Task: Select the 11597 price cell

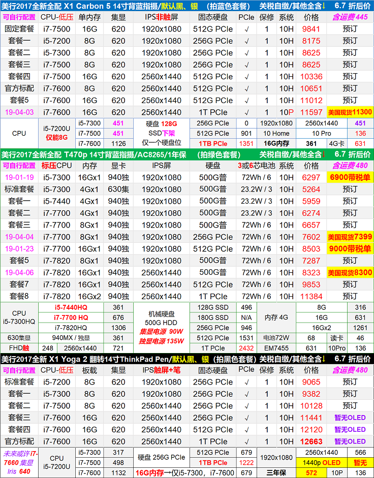Action: (x=311, y=112)
